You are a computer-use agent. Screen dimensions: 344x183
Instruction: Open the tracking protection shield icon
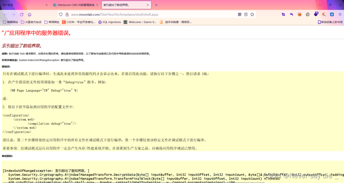tap(61, 14)
